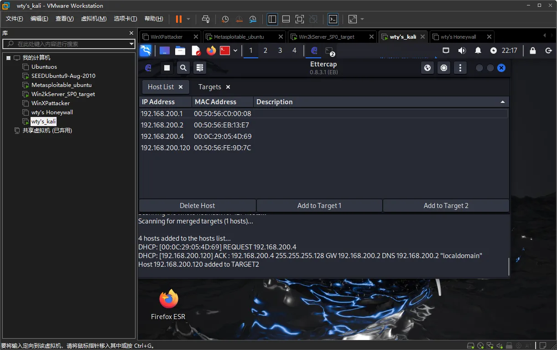This screenshot has width=557, height=350.
Task: Click the Kali show-desktop panel icon
Action: pyautogui.click(x=165, y=51)
